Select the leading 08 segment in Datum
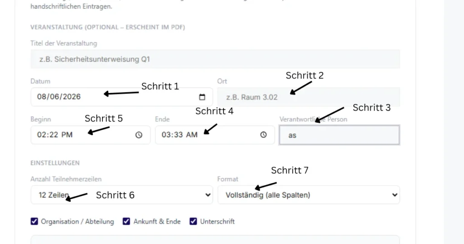Screen dimensions: 464x244 42,97
